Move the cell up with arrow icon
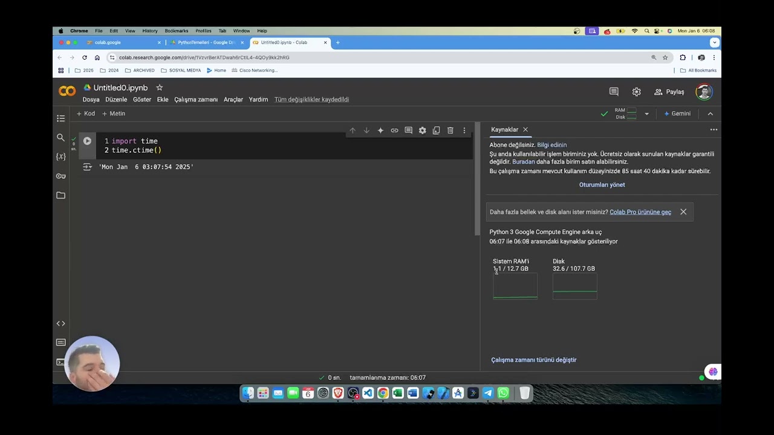This screenshot has width=774, height=435. click(x=353, y=130)
